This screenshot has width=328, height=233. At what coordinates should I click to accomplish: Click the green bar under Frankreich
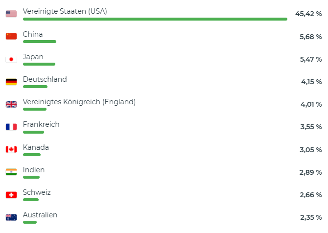[x=33, y=132]
